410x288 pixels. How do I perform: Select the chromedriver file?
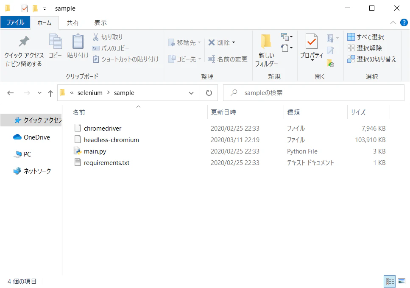tap(103, 129)
